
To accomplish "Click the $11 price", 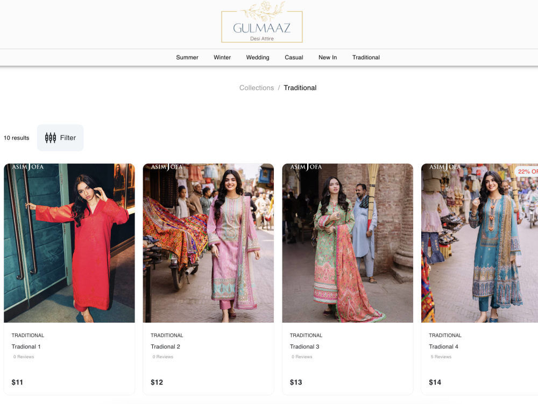I will [17, 382].
